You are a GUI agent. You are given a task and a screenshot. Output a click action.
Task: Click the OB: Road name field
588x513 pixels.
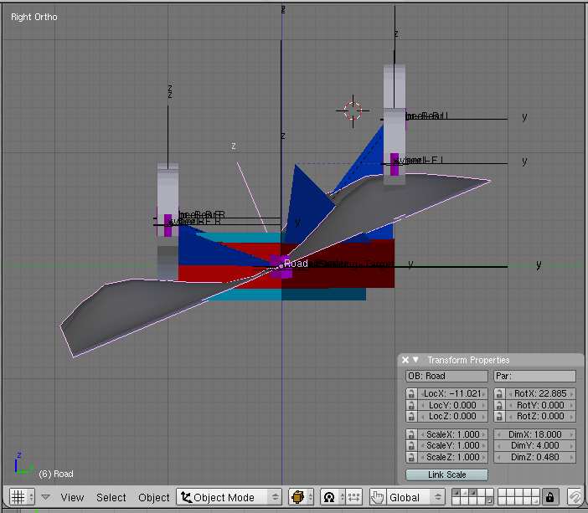pyautogui.click(x=446, y=376)
